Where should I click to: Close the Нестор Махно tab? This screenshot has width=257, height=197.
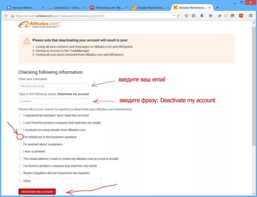(43, 7)
